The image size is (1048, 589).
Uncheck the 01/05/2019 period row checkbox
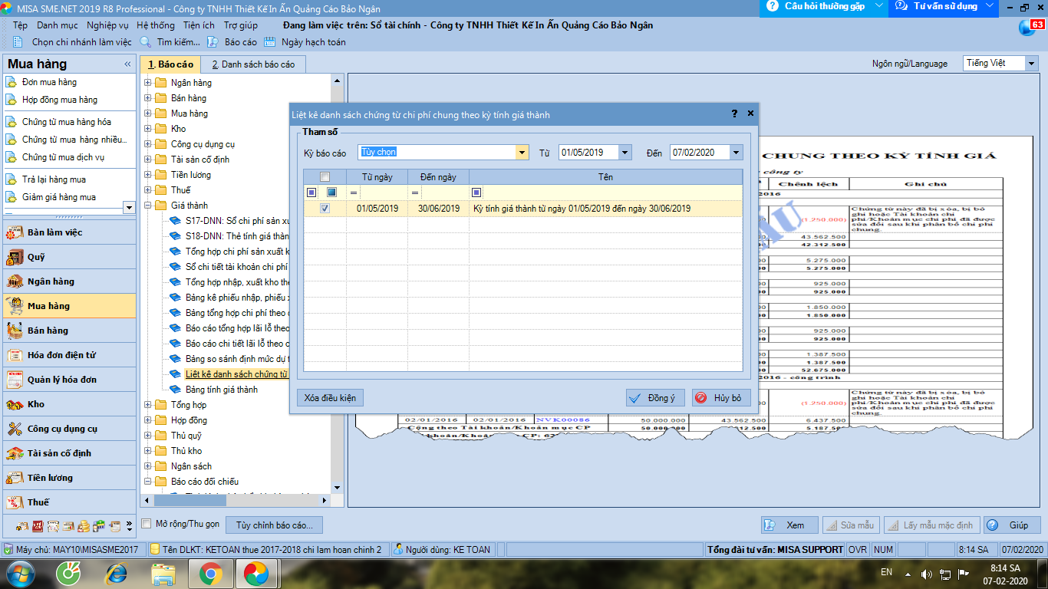coord(325,209)
